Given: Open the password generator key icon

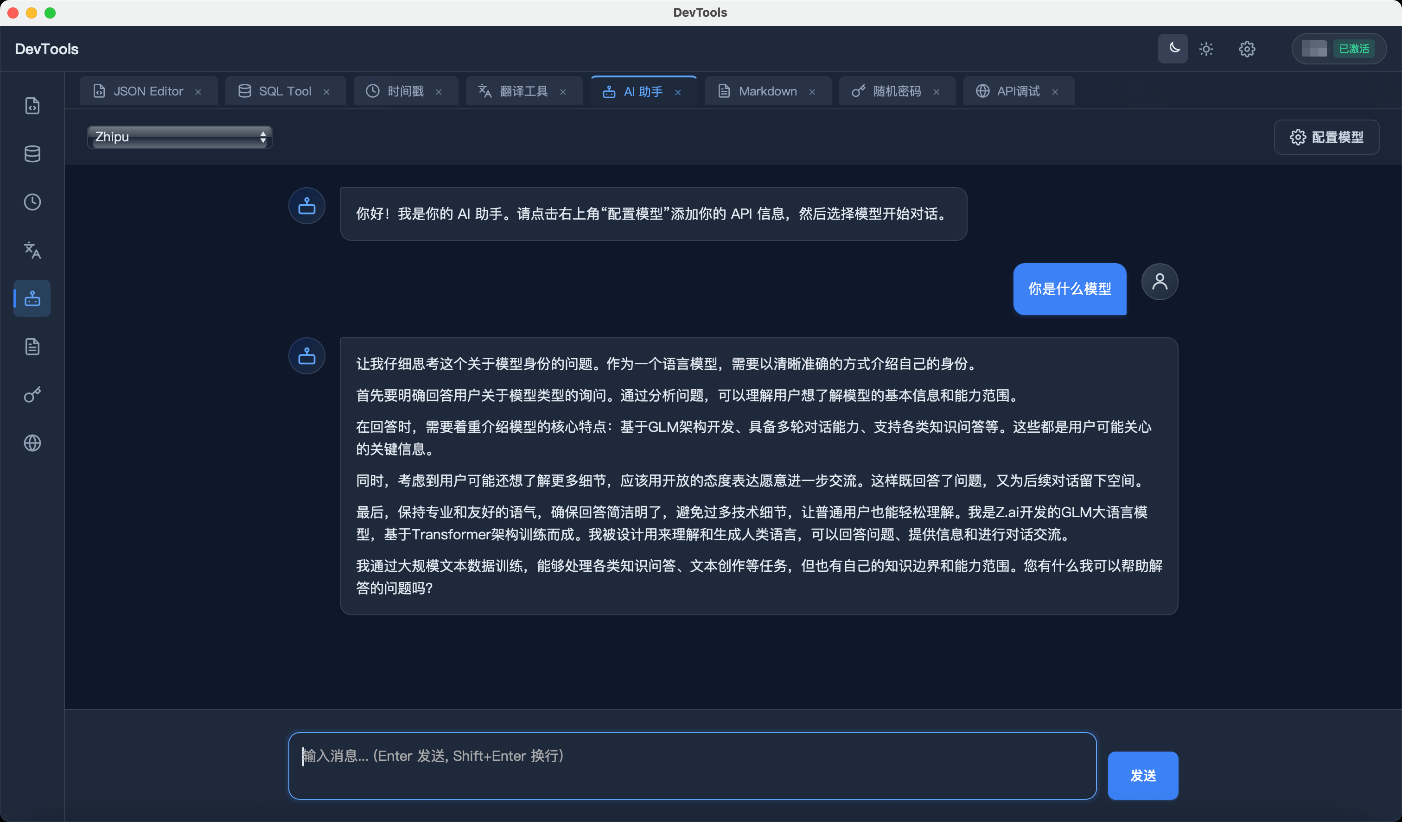Looking at the screenshot, I should (x=32, y=395).
